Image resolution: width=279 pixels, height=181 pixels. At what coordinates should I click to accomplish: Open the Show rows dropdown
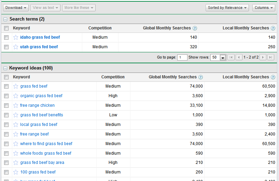tap(219, 57)
